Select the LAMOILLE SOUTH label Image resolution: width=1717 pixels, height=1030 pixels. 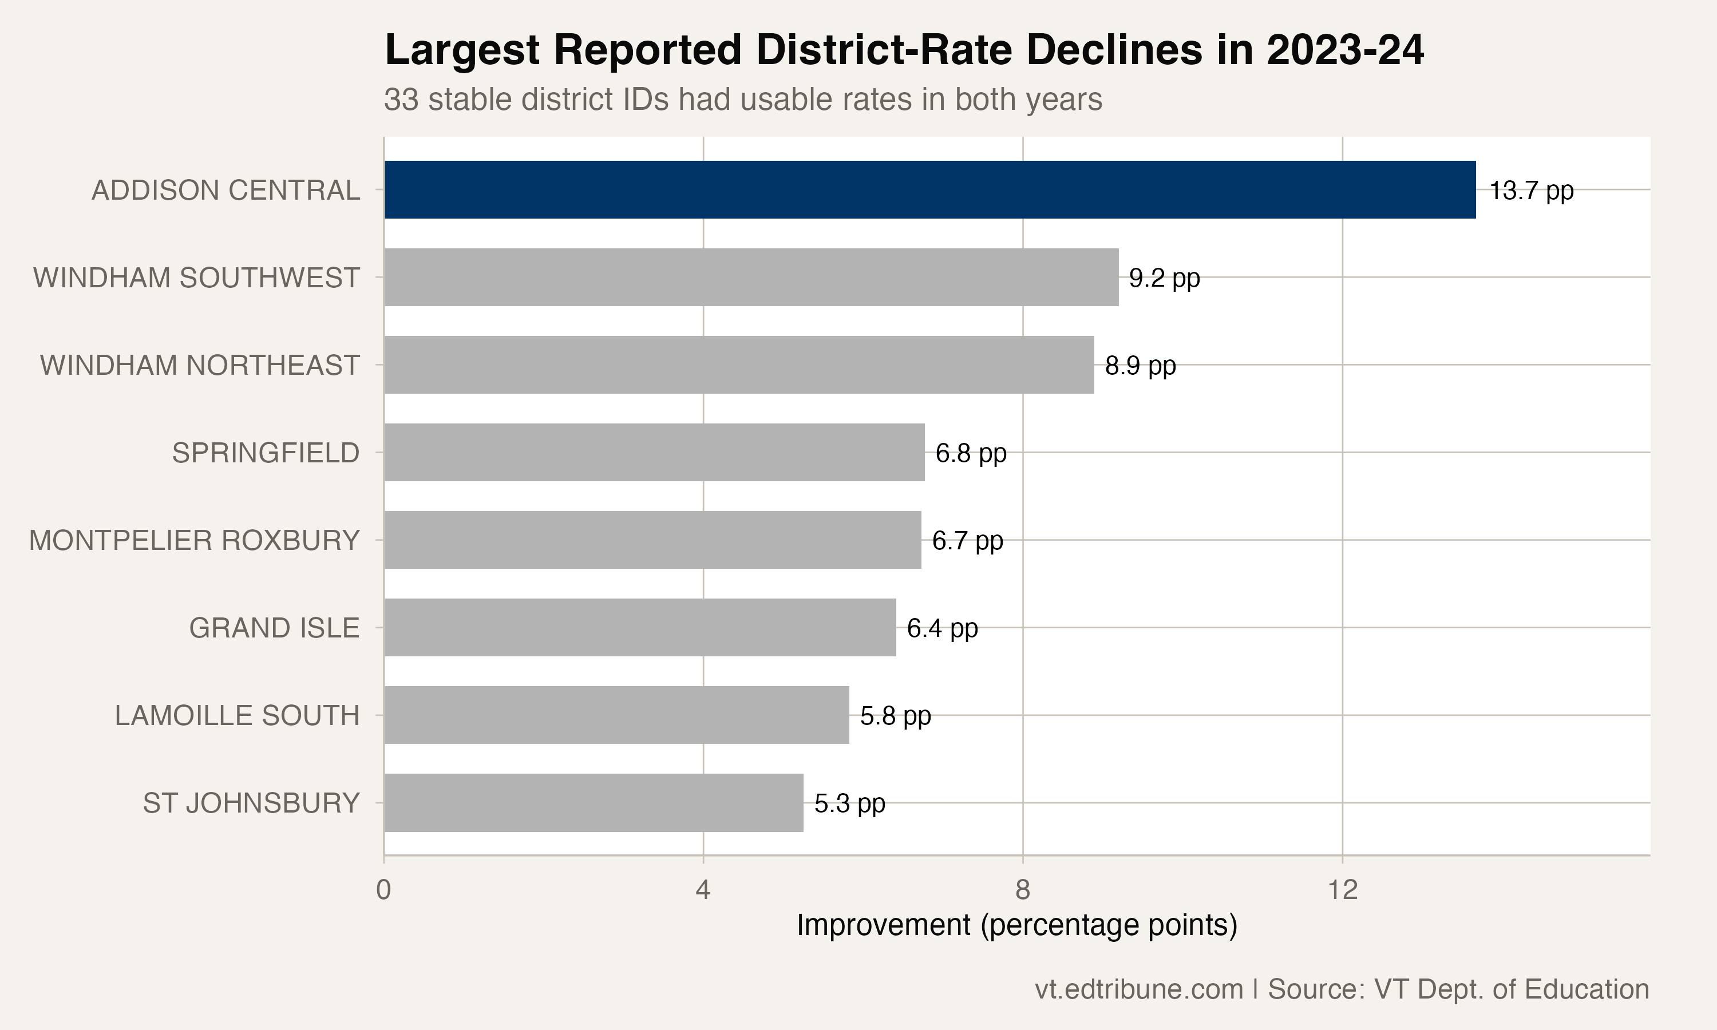[238, 715]
